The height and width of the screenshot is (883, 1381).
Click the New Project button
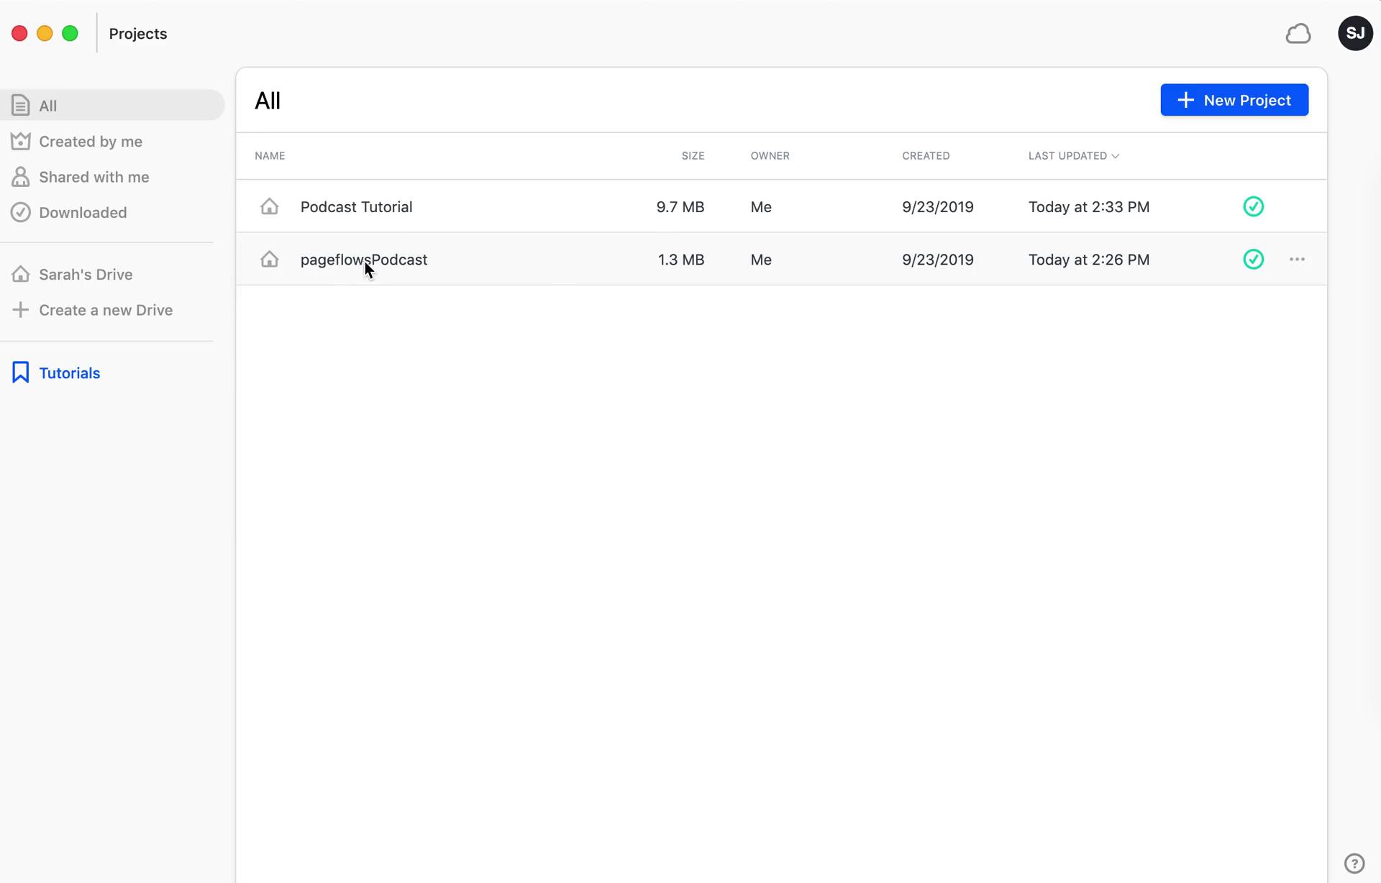pyautogui.click(x=1233, y=99)
